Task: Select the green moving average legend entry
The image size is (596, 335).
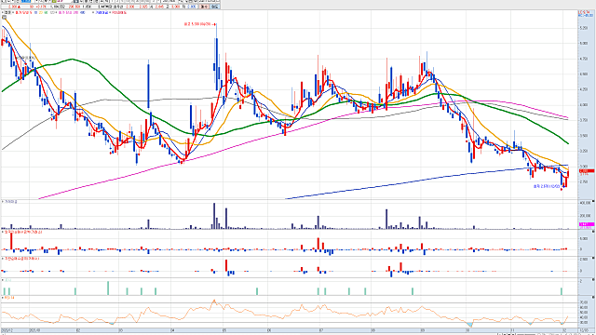Action: pos(46,12)
